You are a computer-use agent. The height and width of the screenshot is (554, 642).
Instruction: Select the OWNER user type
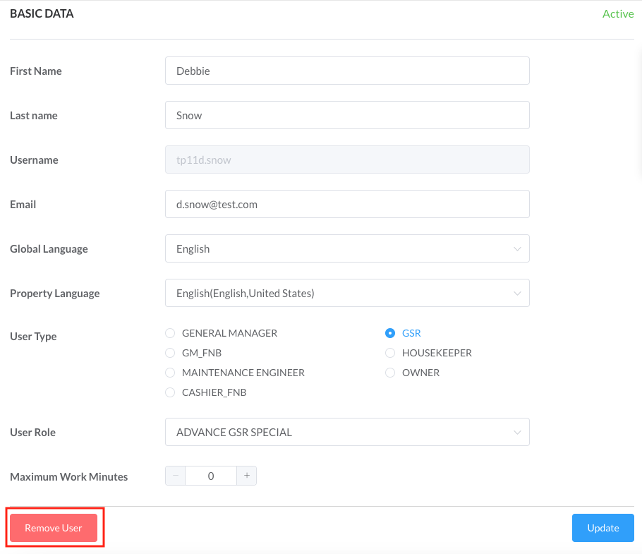coord(390,373)
